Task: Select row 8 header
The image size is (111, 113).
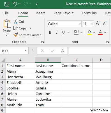Action: tap(3, 105)
